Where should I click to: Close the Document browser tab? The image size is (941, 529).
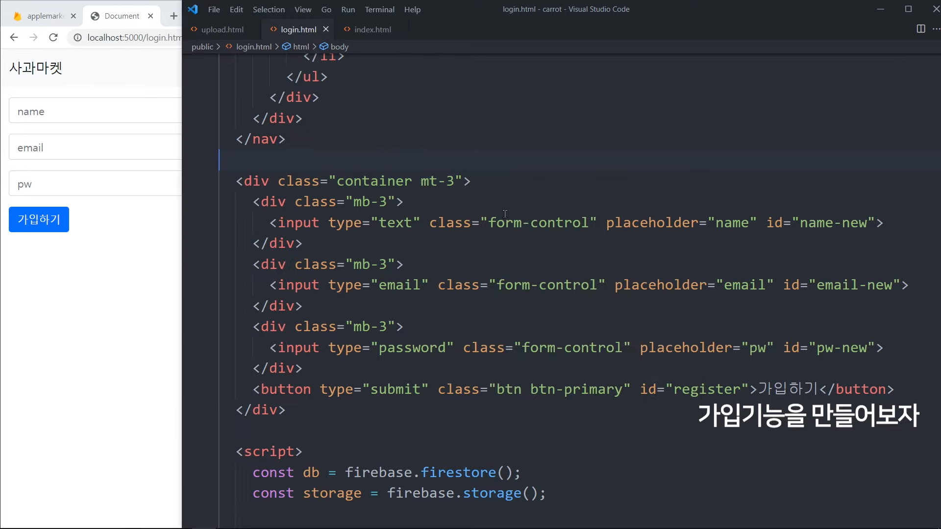150,16
